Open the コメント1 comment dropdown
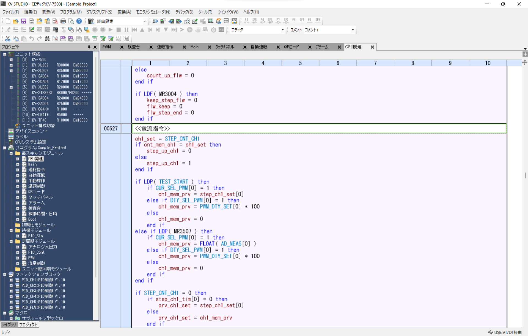The image size is (528, 336). 353,30
